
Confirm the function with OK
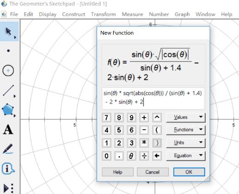[189, 172]
